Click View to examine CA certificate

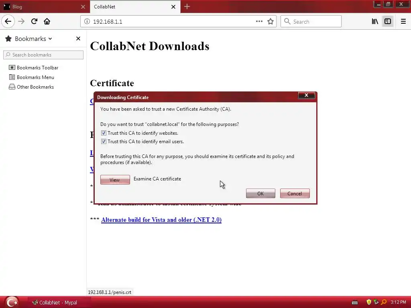tap(115, 180)
